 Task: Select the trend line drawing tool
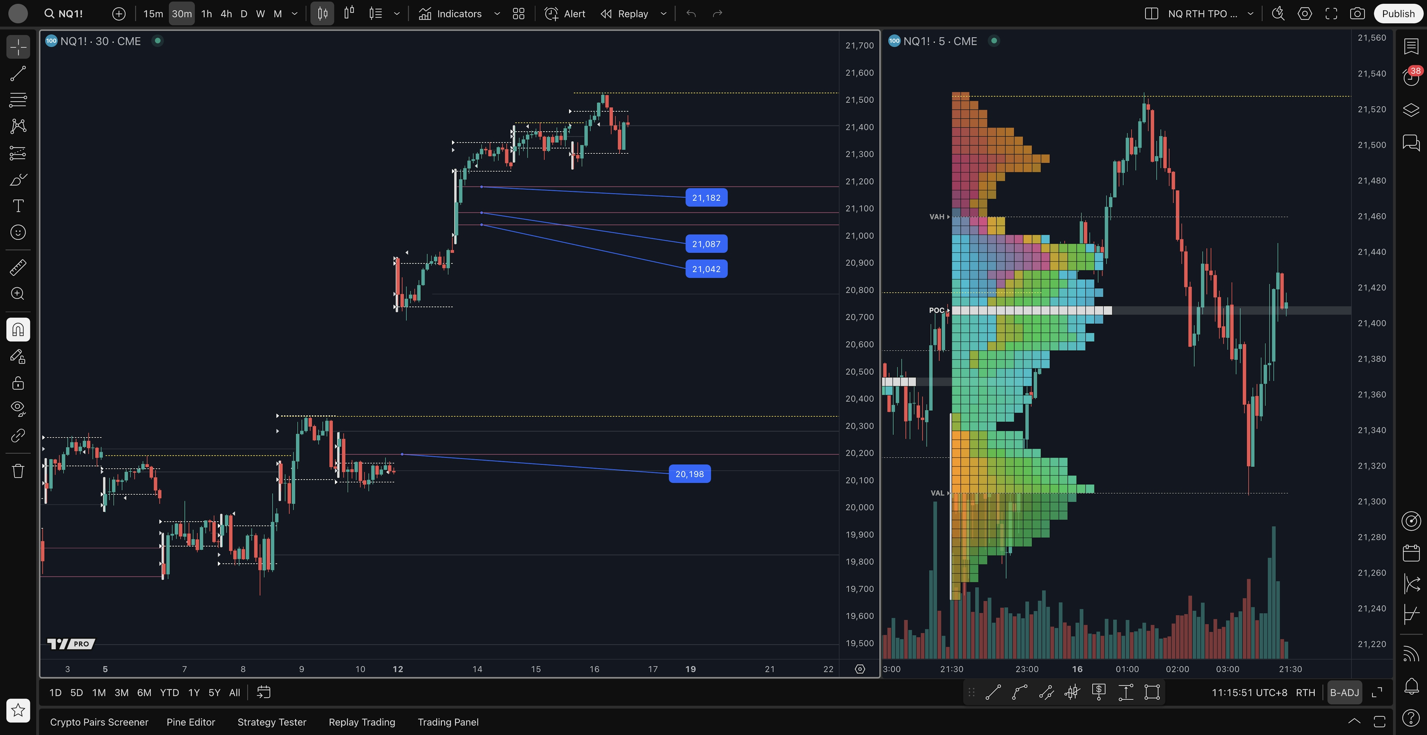tap(18, 74)
